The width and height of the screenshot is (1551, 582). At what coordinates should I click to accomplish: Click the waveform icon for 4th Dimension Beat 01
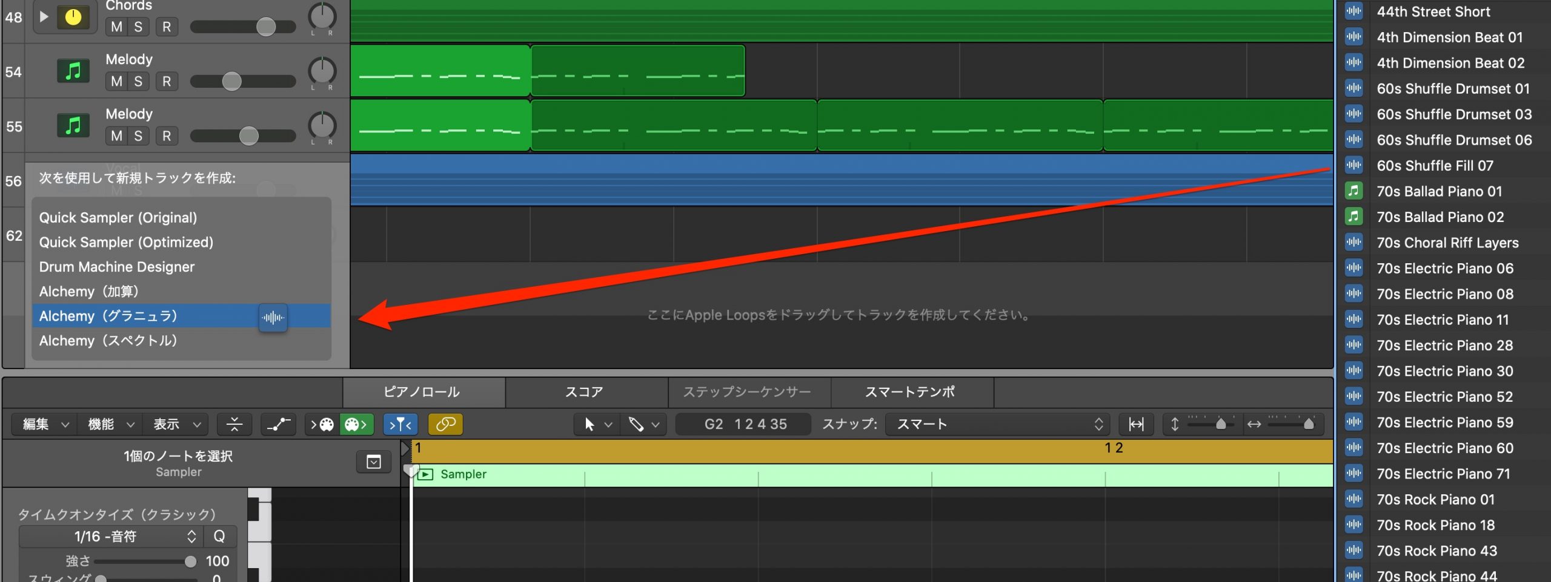(x=1353, y=37)
